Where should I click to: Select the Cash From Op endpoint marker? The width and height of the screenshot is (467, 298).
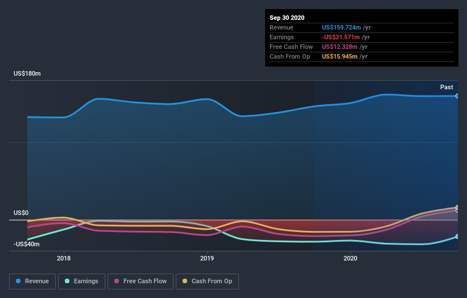(457, 207)
